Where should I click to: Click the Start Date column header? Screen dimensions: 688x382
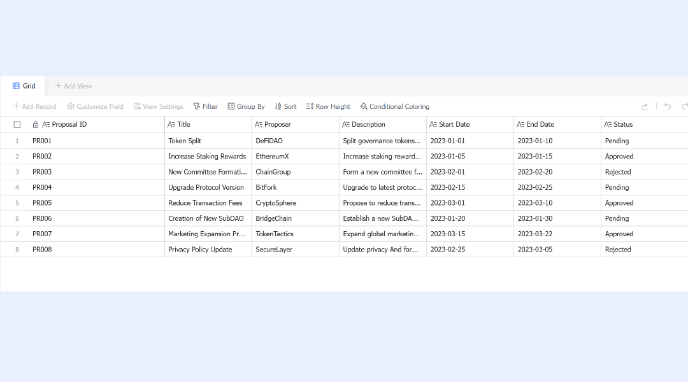(x=470, y=125)
